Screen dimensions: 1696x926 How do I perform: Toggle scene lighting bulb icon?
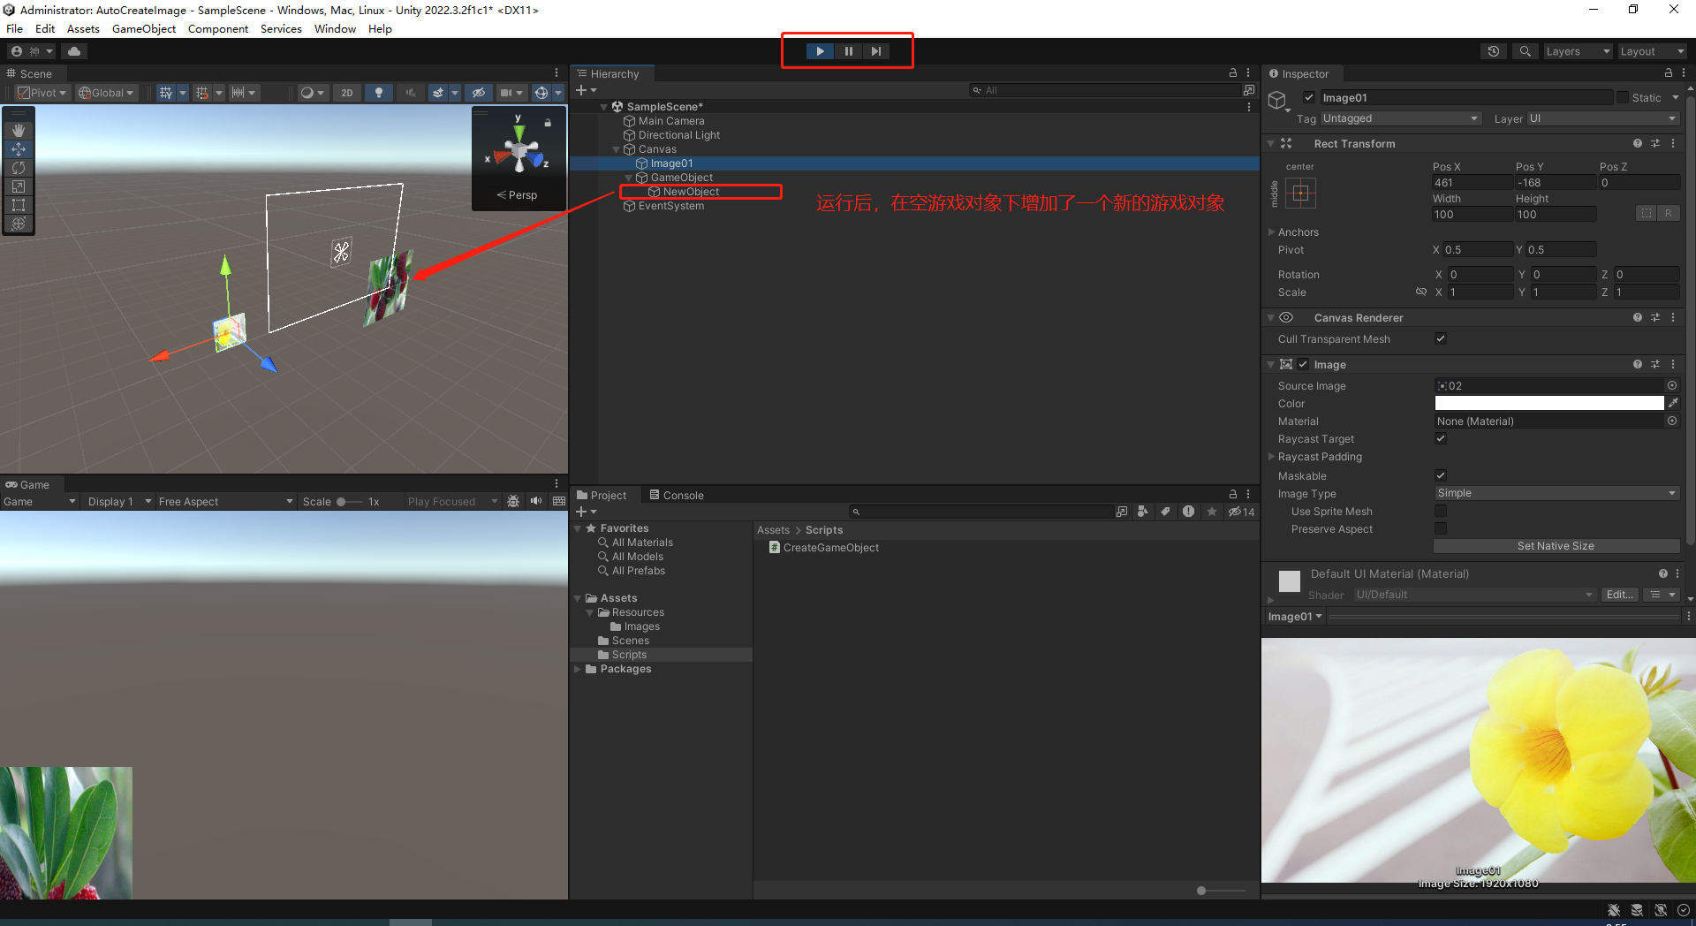(379, 93)
